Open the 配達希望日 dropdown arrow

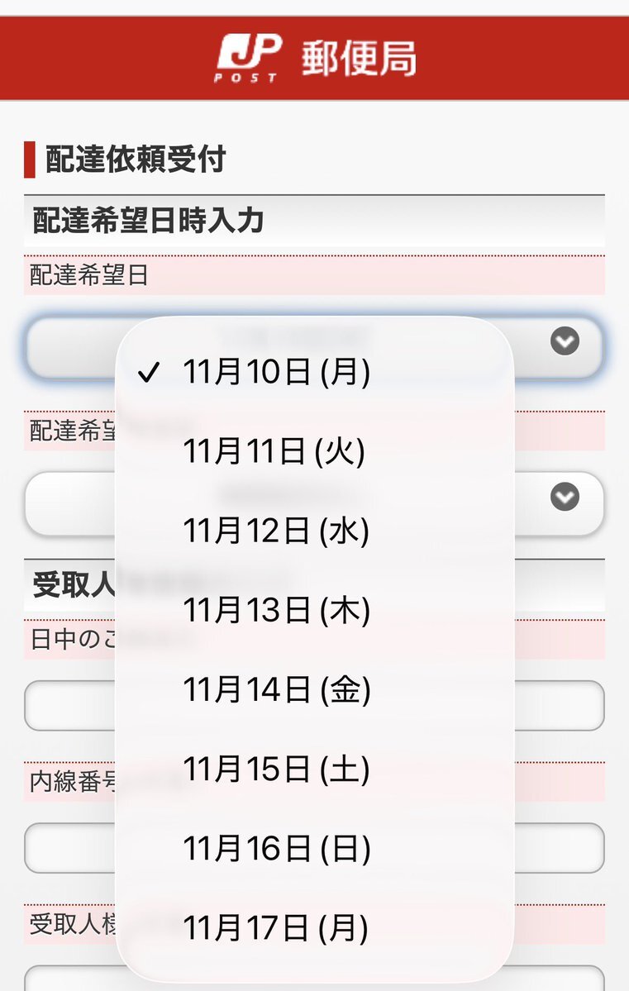[565, 341]
